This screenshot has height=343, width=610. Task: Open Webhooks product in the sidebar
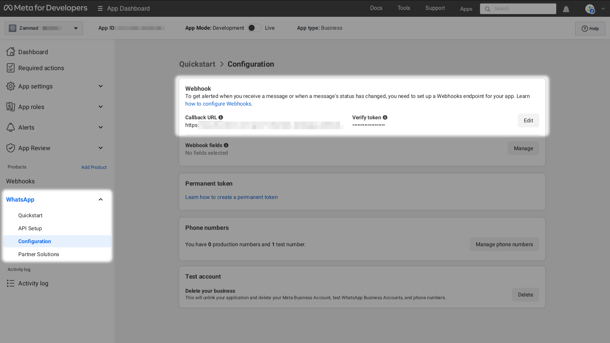[20, 181]
